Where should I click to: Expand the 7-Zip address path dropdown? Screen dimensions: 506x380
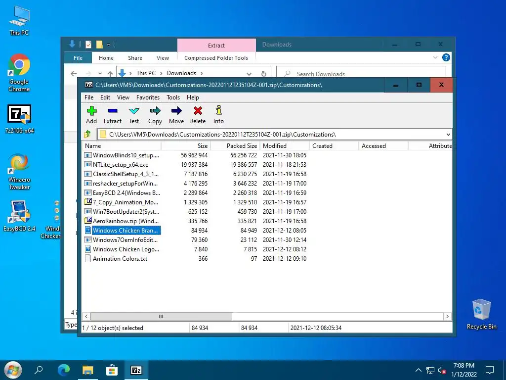click(x=448, y=135)
